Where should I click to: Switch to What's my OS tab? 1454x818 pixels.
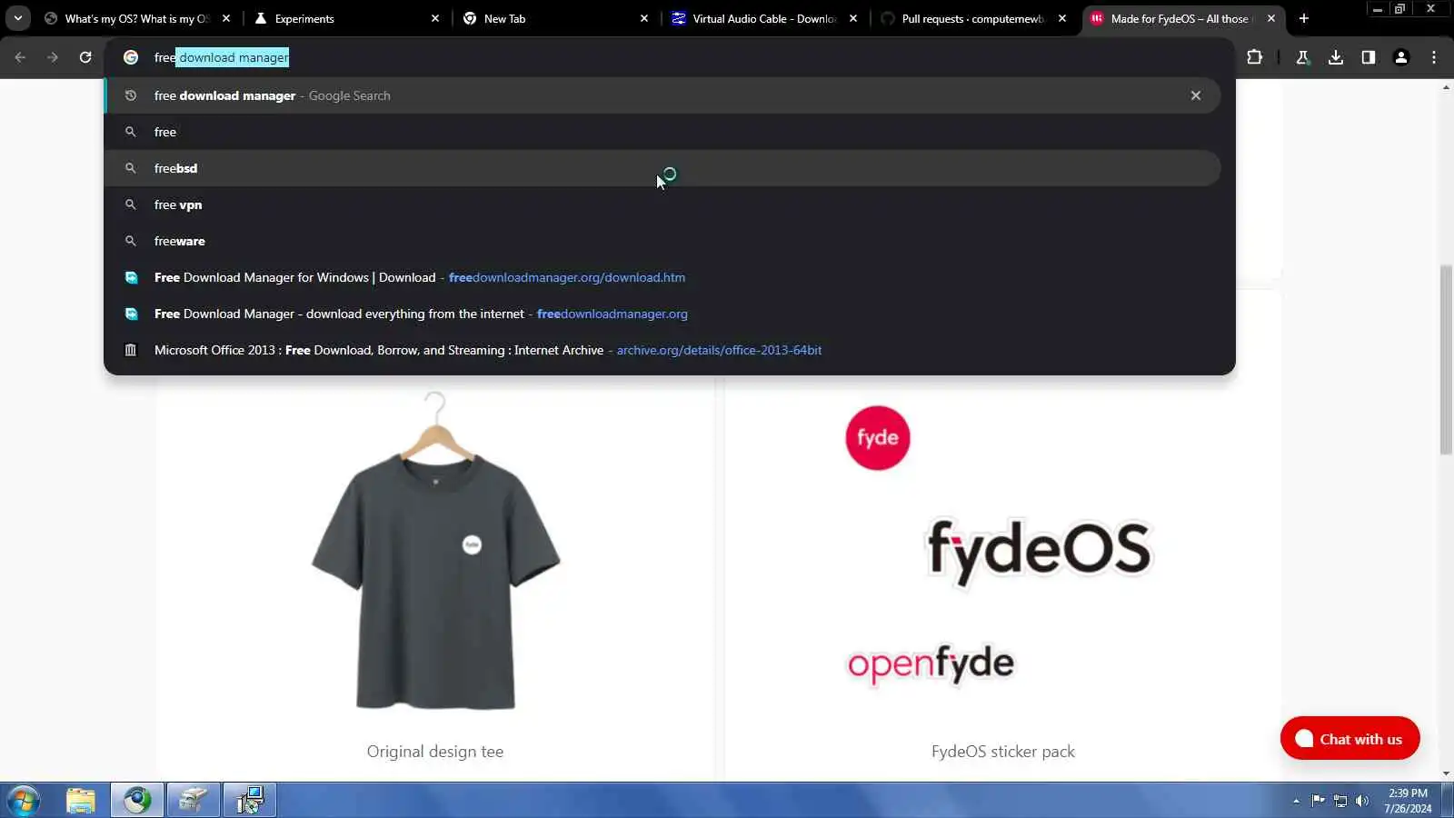tap(136, 18)
